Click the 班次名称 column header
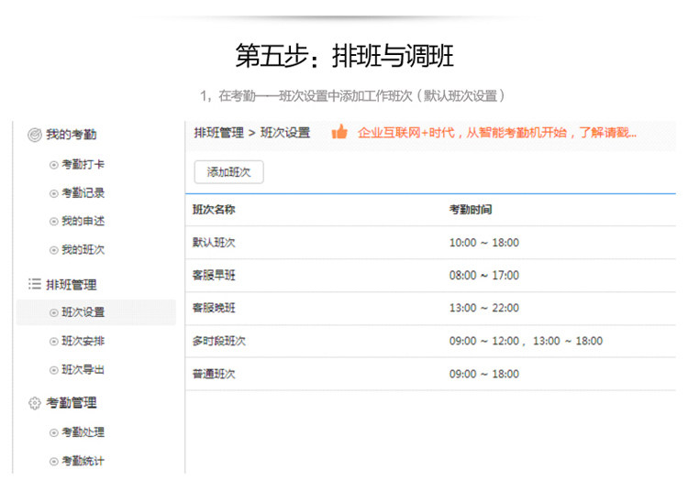The height and width of the screenshot is (491, 688). tap(214, 210)
